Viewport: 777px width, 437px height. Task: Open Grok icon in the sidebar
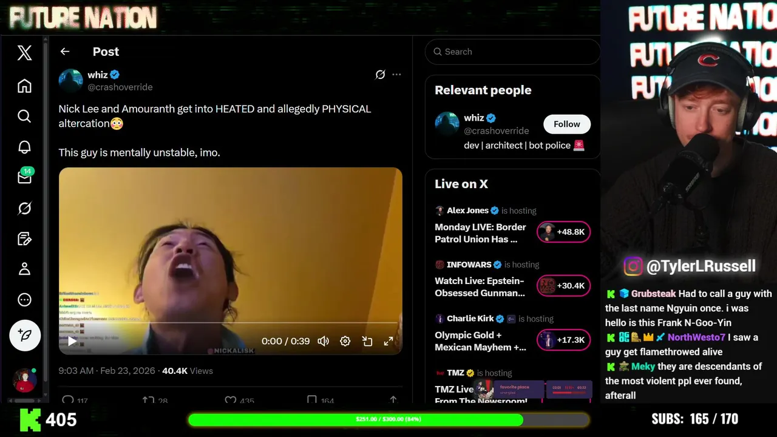coord(24,208)
